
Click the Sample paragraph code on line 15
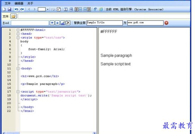pos(43,84)
